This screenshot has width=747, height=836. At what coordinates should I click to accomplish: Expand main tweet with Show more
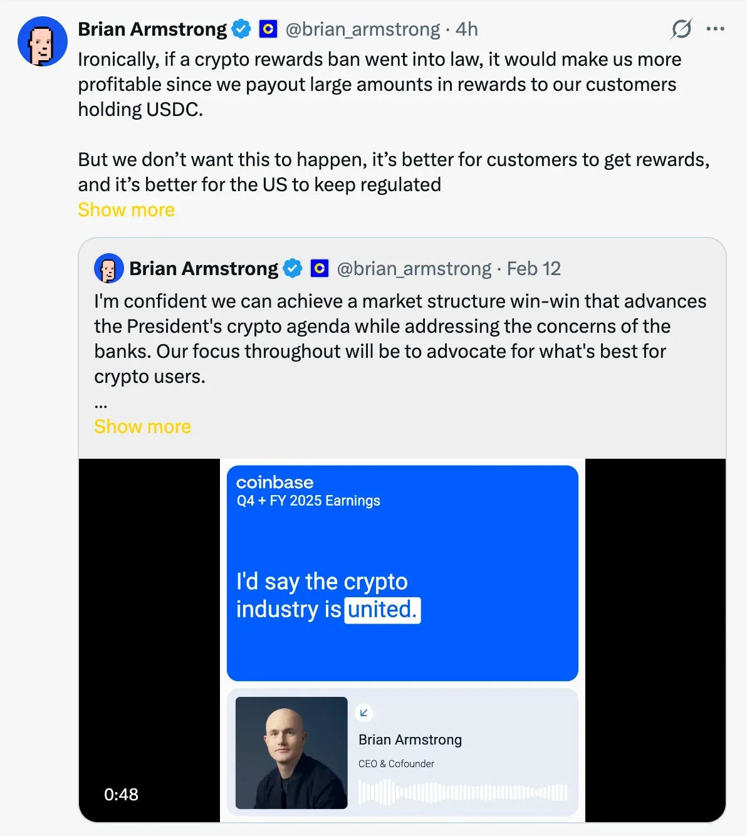click(126, 210)
